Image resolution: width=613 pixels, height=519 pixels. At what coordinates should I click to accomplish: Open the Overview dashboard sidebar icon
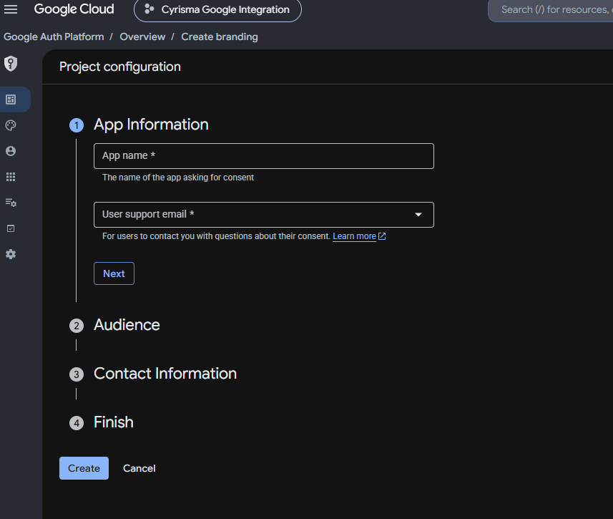(11, 100)
